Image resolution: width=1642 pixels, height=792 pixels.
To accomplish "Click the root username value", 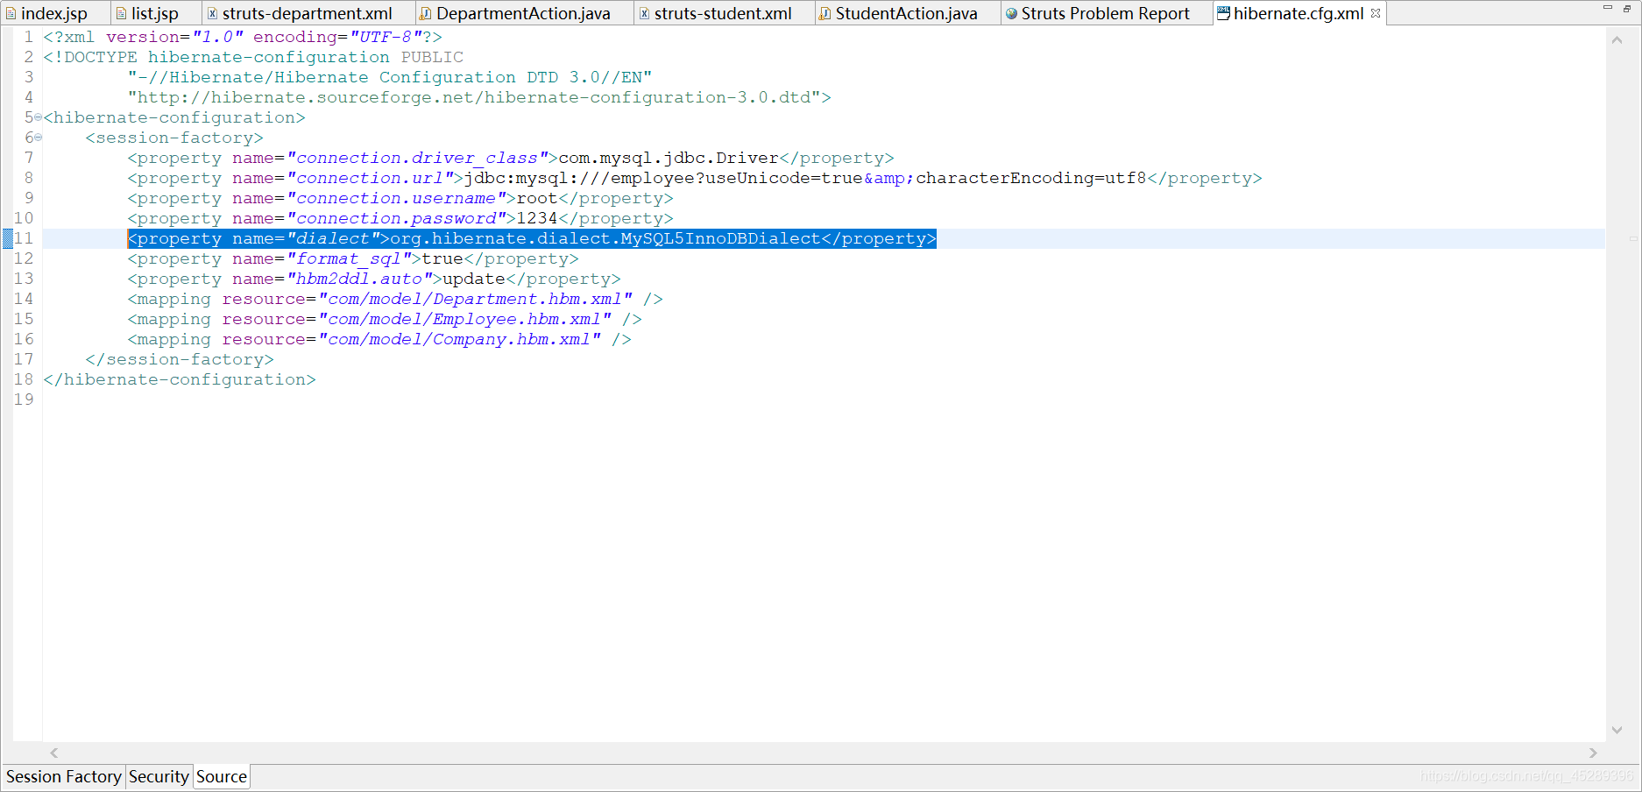I will [537, 198].
